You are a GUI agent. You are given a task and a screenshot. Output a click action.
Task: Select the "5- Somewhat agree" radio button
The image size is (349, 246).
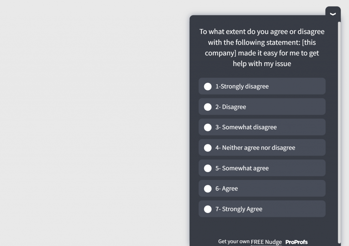point(208,168)
